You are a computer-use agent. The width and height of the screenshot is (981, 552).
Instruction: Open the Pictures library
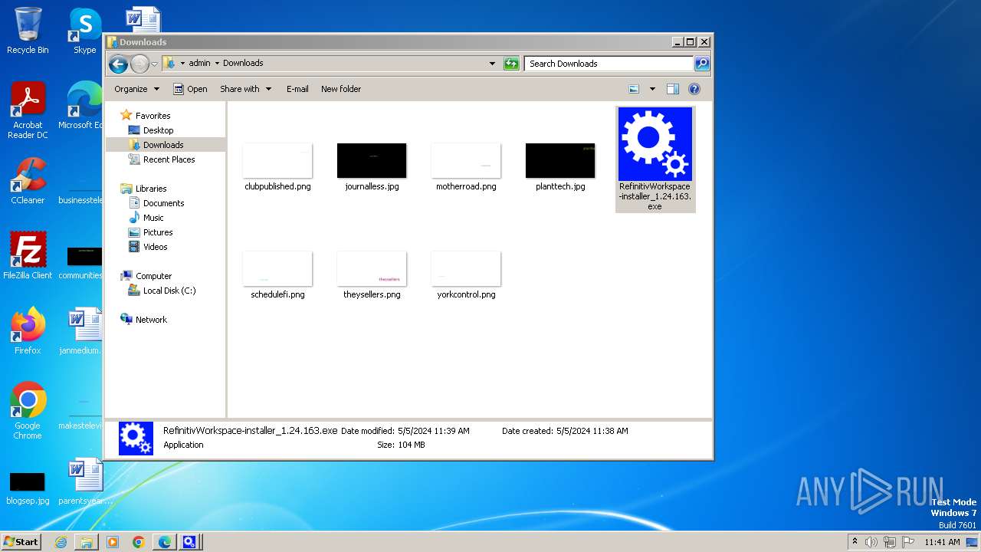tap(158, 232)
